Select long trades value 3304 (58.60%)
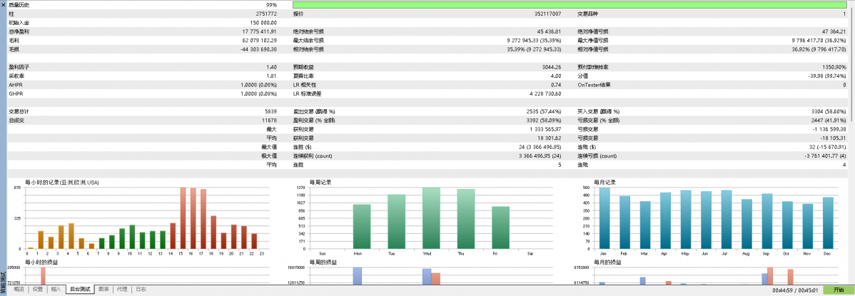Screen dimensions: 855x296 click(828, 111)
